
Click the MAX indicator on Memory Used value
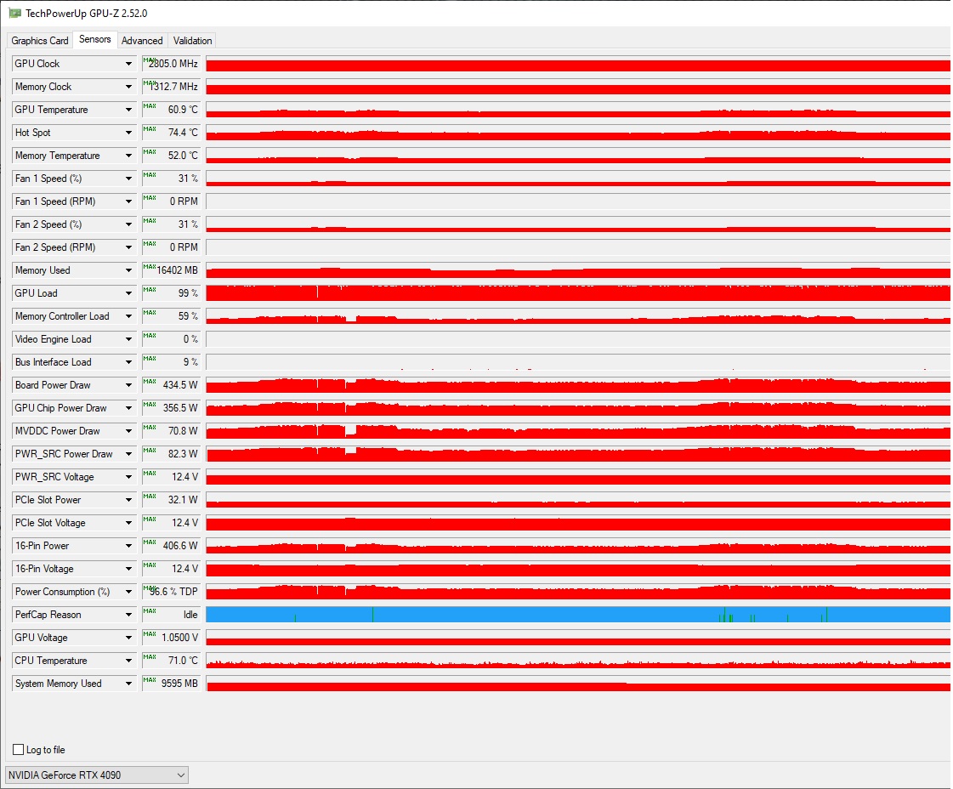point(150,266)
